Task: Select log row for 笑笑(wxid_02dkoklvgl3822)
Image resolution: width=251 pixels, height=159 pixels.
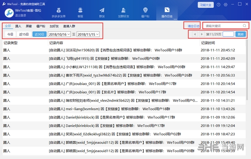Action: 124,134
